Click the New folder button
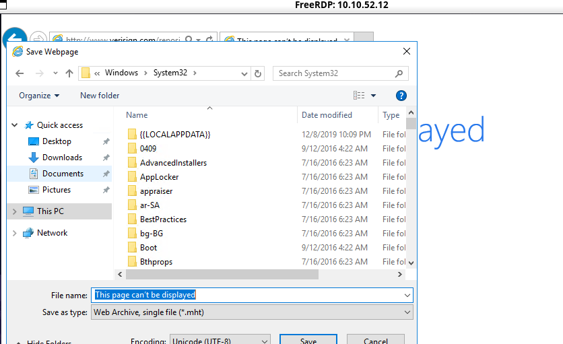This screenshot has width=563, height=344. tap(100, 96)
